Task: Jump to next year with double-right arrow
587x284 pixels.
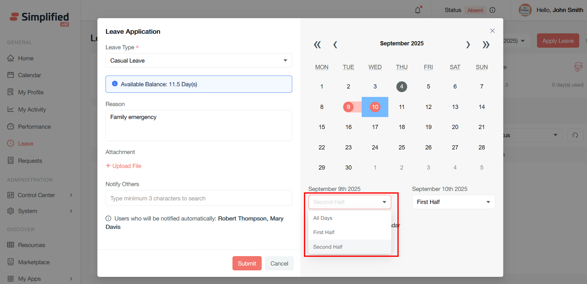Action: click(486, 45)
